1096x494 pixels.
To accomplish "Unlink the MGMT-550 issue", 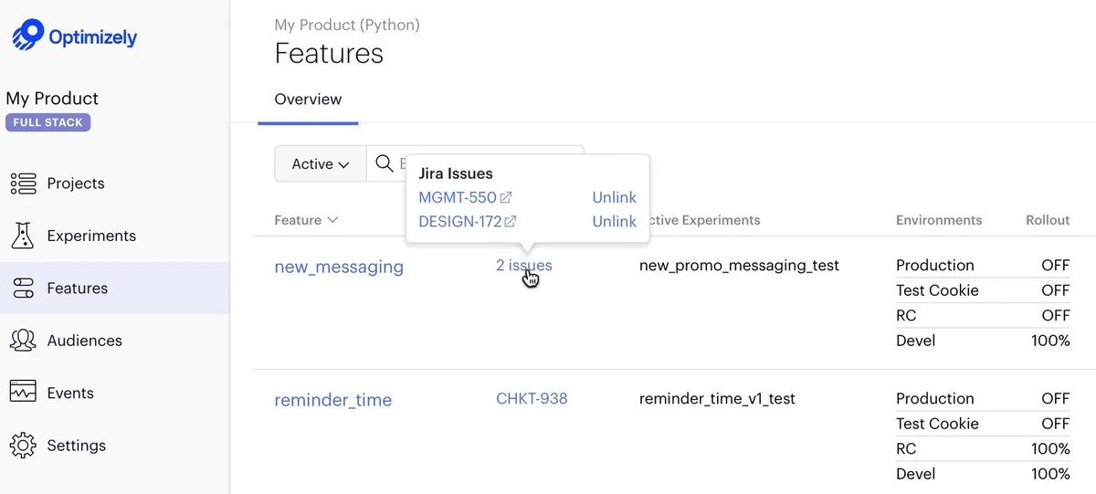I will 614,197.
